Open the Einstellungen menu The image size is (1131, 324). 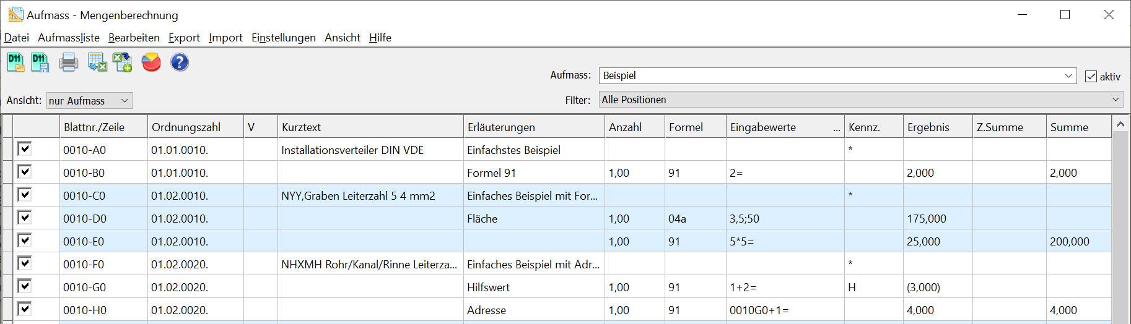(283, 38)
